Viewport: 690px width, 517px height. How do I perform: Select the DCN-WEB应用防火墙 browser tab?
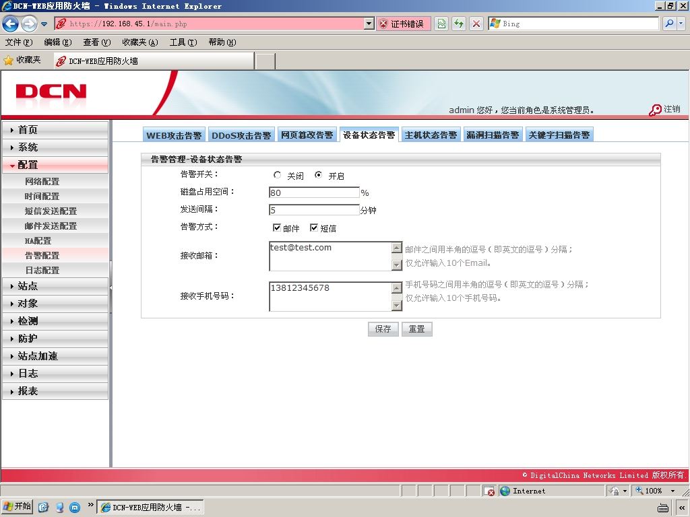[154, 61]
